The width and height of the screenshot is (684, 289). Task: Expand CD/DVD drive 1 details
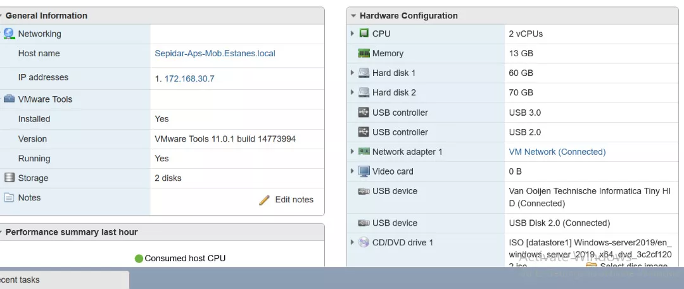click(353, 242)
